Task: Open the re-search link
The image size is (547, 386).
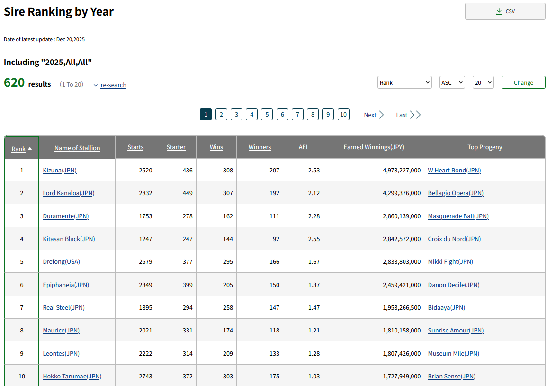Action: [x=113, y=85]
